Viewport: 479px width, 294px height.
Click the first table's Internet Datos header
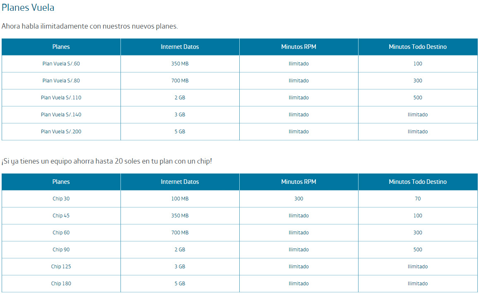tap(180, 47)
